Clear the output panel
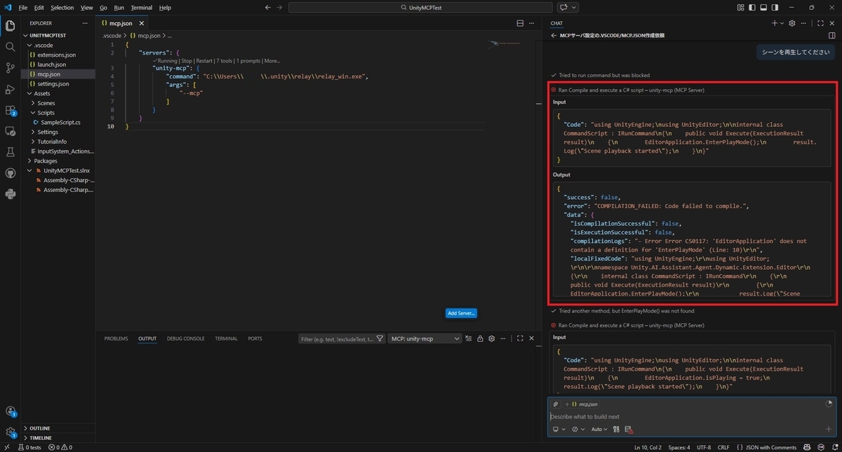The width and height of the screenshot is (842, 452). pyautogui.click(x=469, y=338)
